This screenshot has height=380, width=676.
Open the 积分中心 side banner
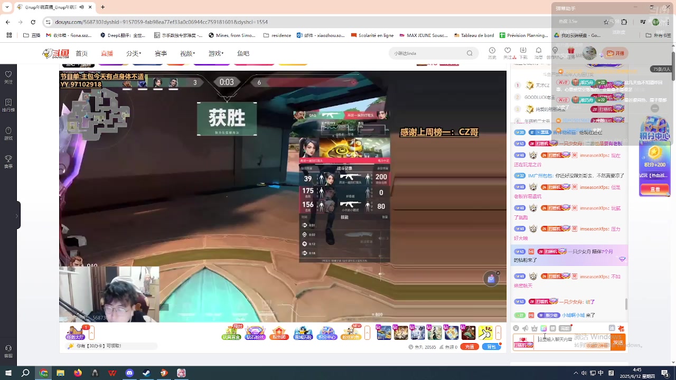pyautogui.click(x=655, y=129)
